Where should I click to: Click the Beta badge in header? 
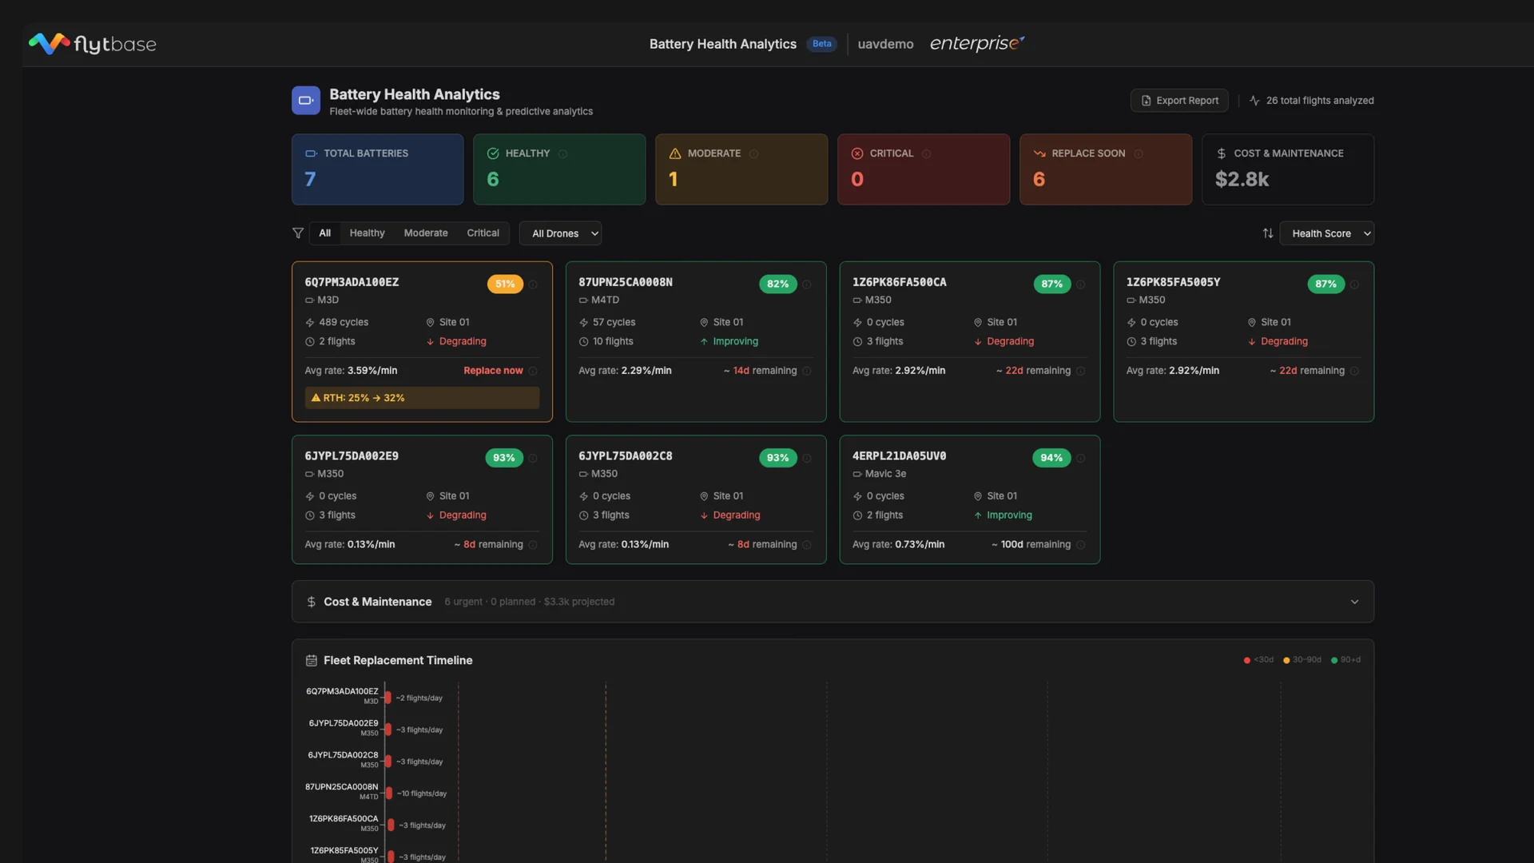pyautogui.click(x=821, y=44)
